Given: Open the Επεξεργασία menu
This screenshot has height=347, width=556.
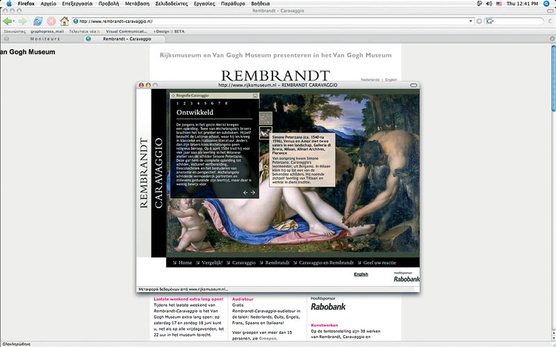Looking at the screenshot, I should [x=77, y=3].
